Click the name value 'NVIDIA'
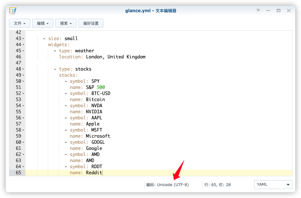Screen dimensions: 301x198 94,112
